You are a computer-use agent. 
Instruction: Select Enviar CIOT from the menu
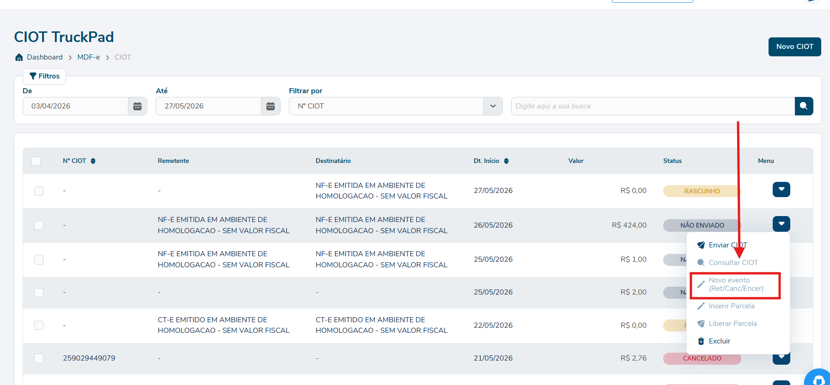pos(728,245)
